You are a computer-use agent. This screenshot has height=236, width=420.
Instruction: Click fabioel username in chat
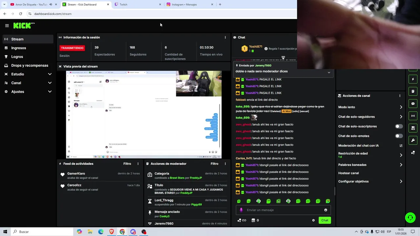point(241,100)
